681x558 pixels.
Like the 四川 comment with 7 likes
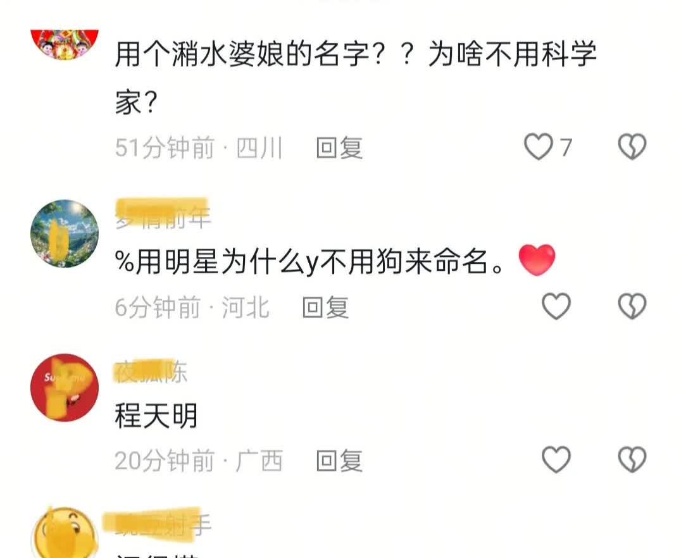click(x=539, y=147)
